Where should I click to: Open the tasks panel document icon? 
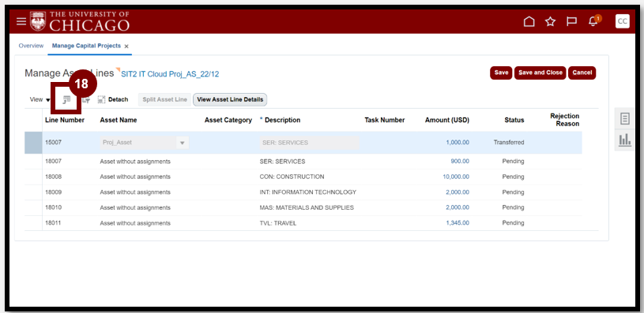pos(625,119)
